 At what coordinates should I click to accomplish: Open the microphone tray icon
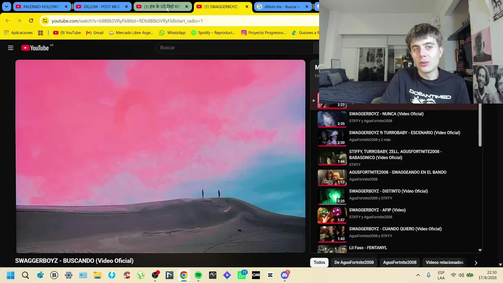coord(429,275)
